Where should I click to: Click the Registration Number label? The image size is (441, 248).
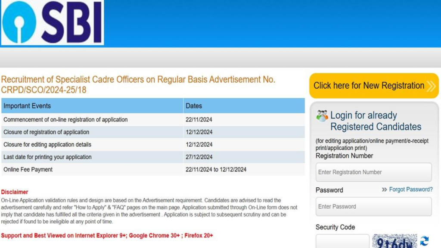coord(344,156)
